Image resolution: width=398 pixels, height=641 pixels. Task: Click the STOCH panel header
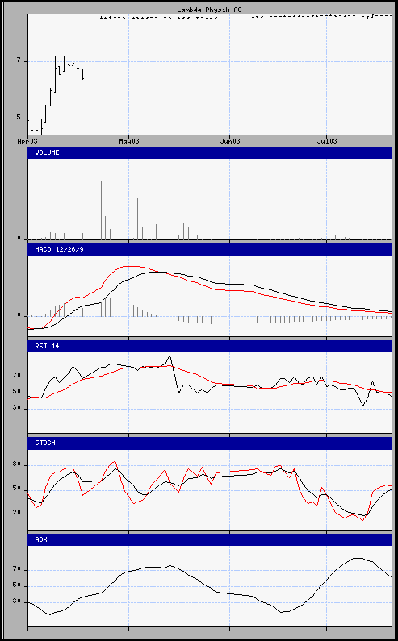[210, 443]
